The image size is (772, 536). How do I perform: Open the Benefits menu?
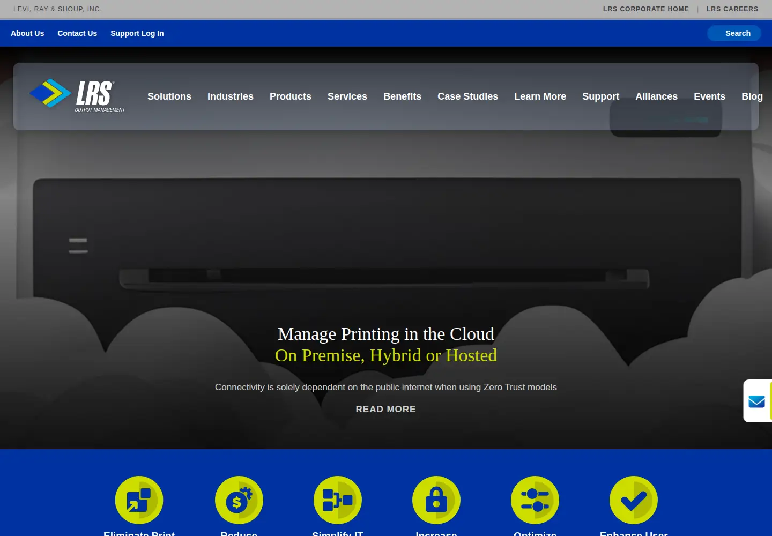pos(403,96)
